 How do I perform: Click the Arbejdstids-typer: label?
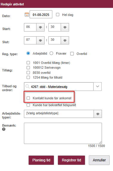coord(12,115)
